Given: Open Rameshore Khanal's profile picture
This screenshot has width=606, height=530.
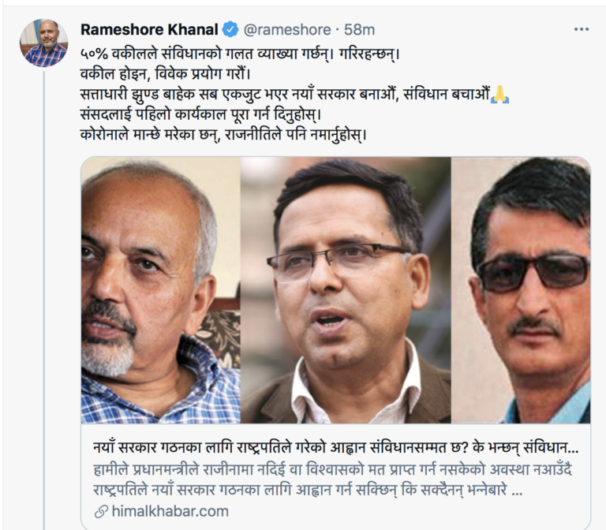Looking at the screenshot, I should point(43,43).
